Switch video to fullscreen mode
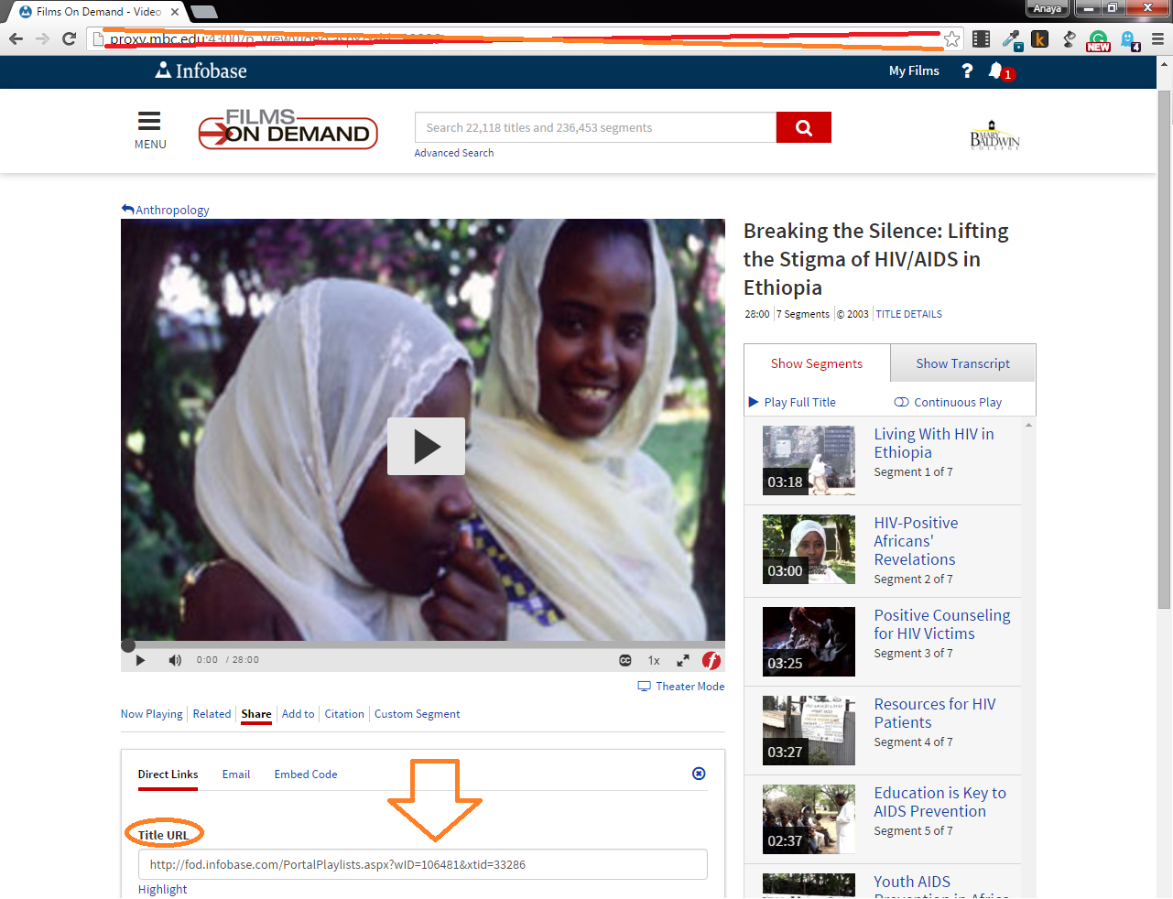 coord(683,660)
